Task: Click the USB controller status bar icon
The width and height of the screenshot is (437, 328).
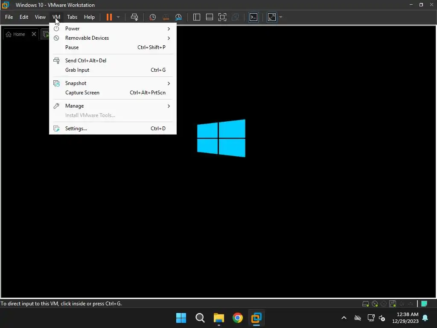Action: tap(411, 304)
